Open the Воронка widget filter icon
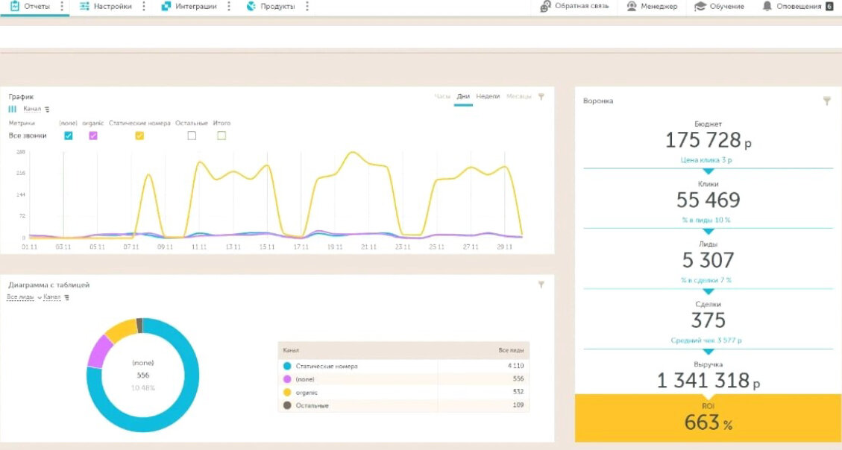Viewport: 842px width, 450px height. 827,101
